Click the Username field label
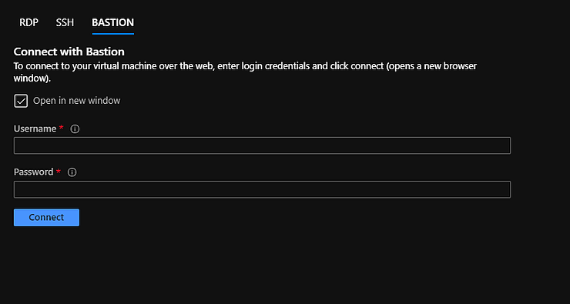570x304 pixels. [35, 129]
